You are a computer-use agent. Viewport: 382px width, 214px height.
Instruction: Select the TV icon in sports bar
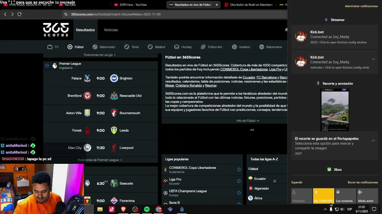point(50,47)
